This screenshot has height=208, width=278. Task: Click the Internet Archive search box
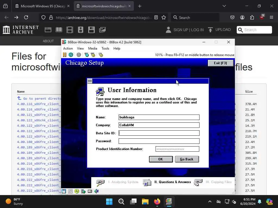tap(254, 30)
